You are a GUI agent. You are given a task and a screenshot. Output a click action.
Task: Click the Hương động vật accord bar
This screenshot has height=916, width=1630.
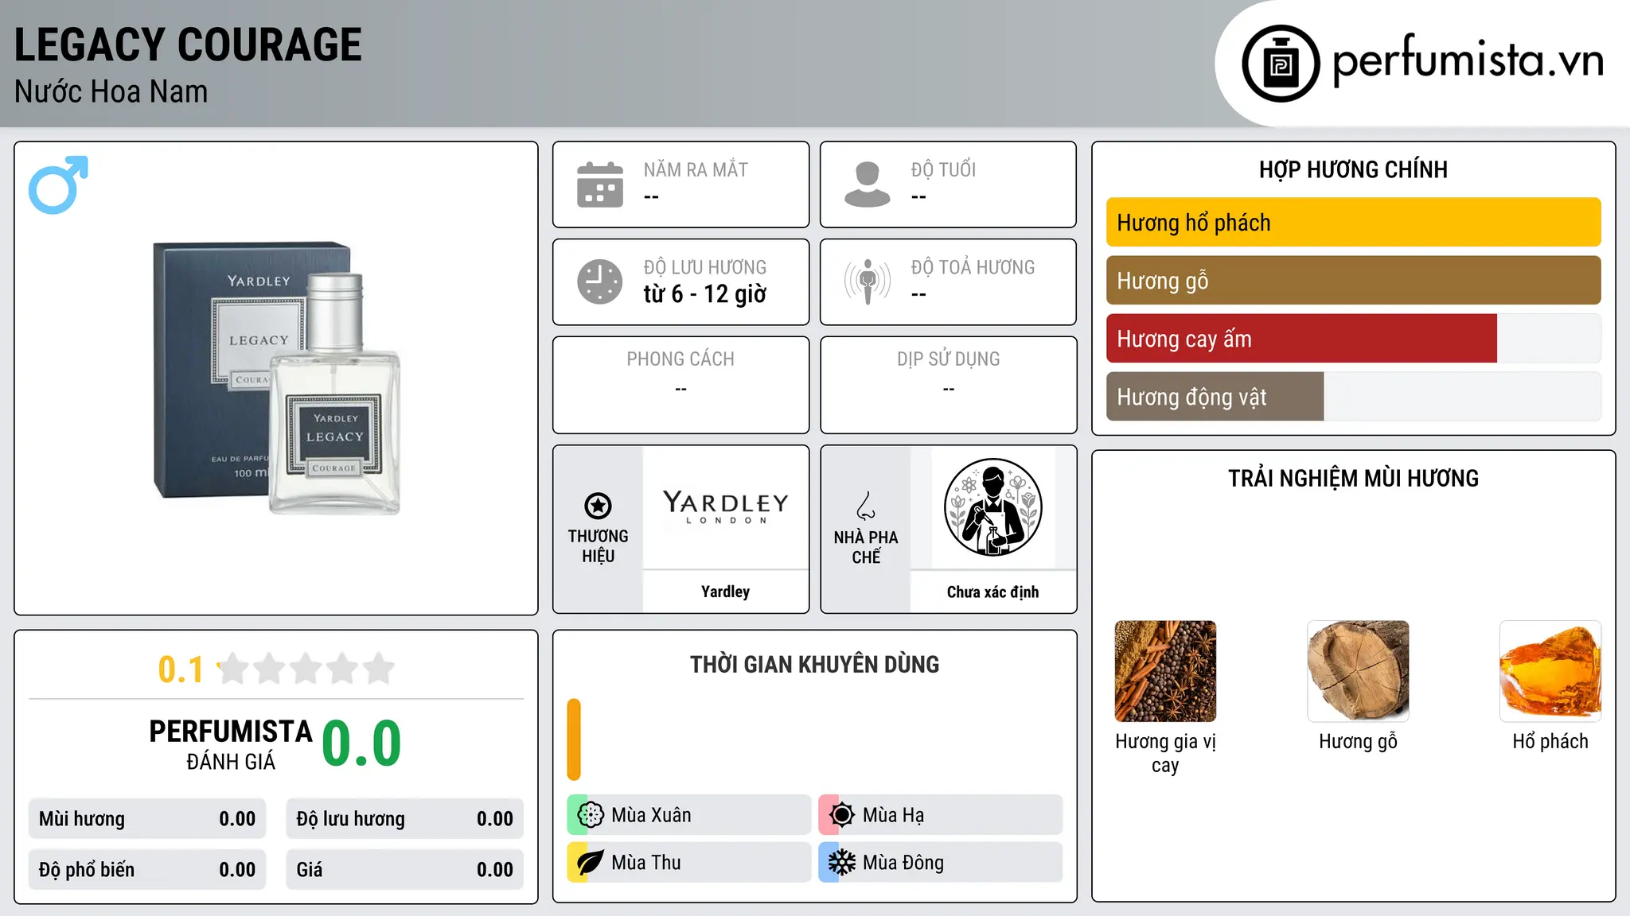[x=1215, y=397]
